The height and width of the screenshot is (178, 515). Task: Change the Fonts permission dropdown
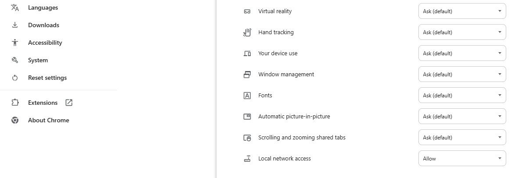462,96
